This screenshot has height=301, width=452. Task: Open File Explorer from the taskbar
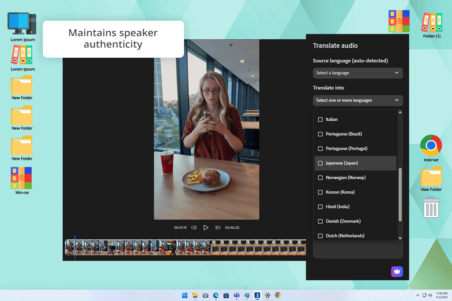(195, 295)
